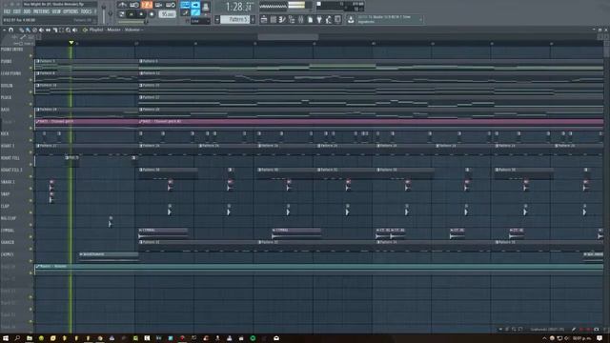Click the arrows right of pattern selector
This screenshot has width=610, height=343.
(x=253, y=19)
